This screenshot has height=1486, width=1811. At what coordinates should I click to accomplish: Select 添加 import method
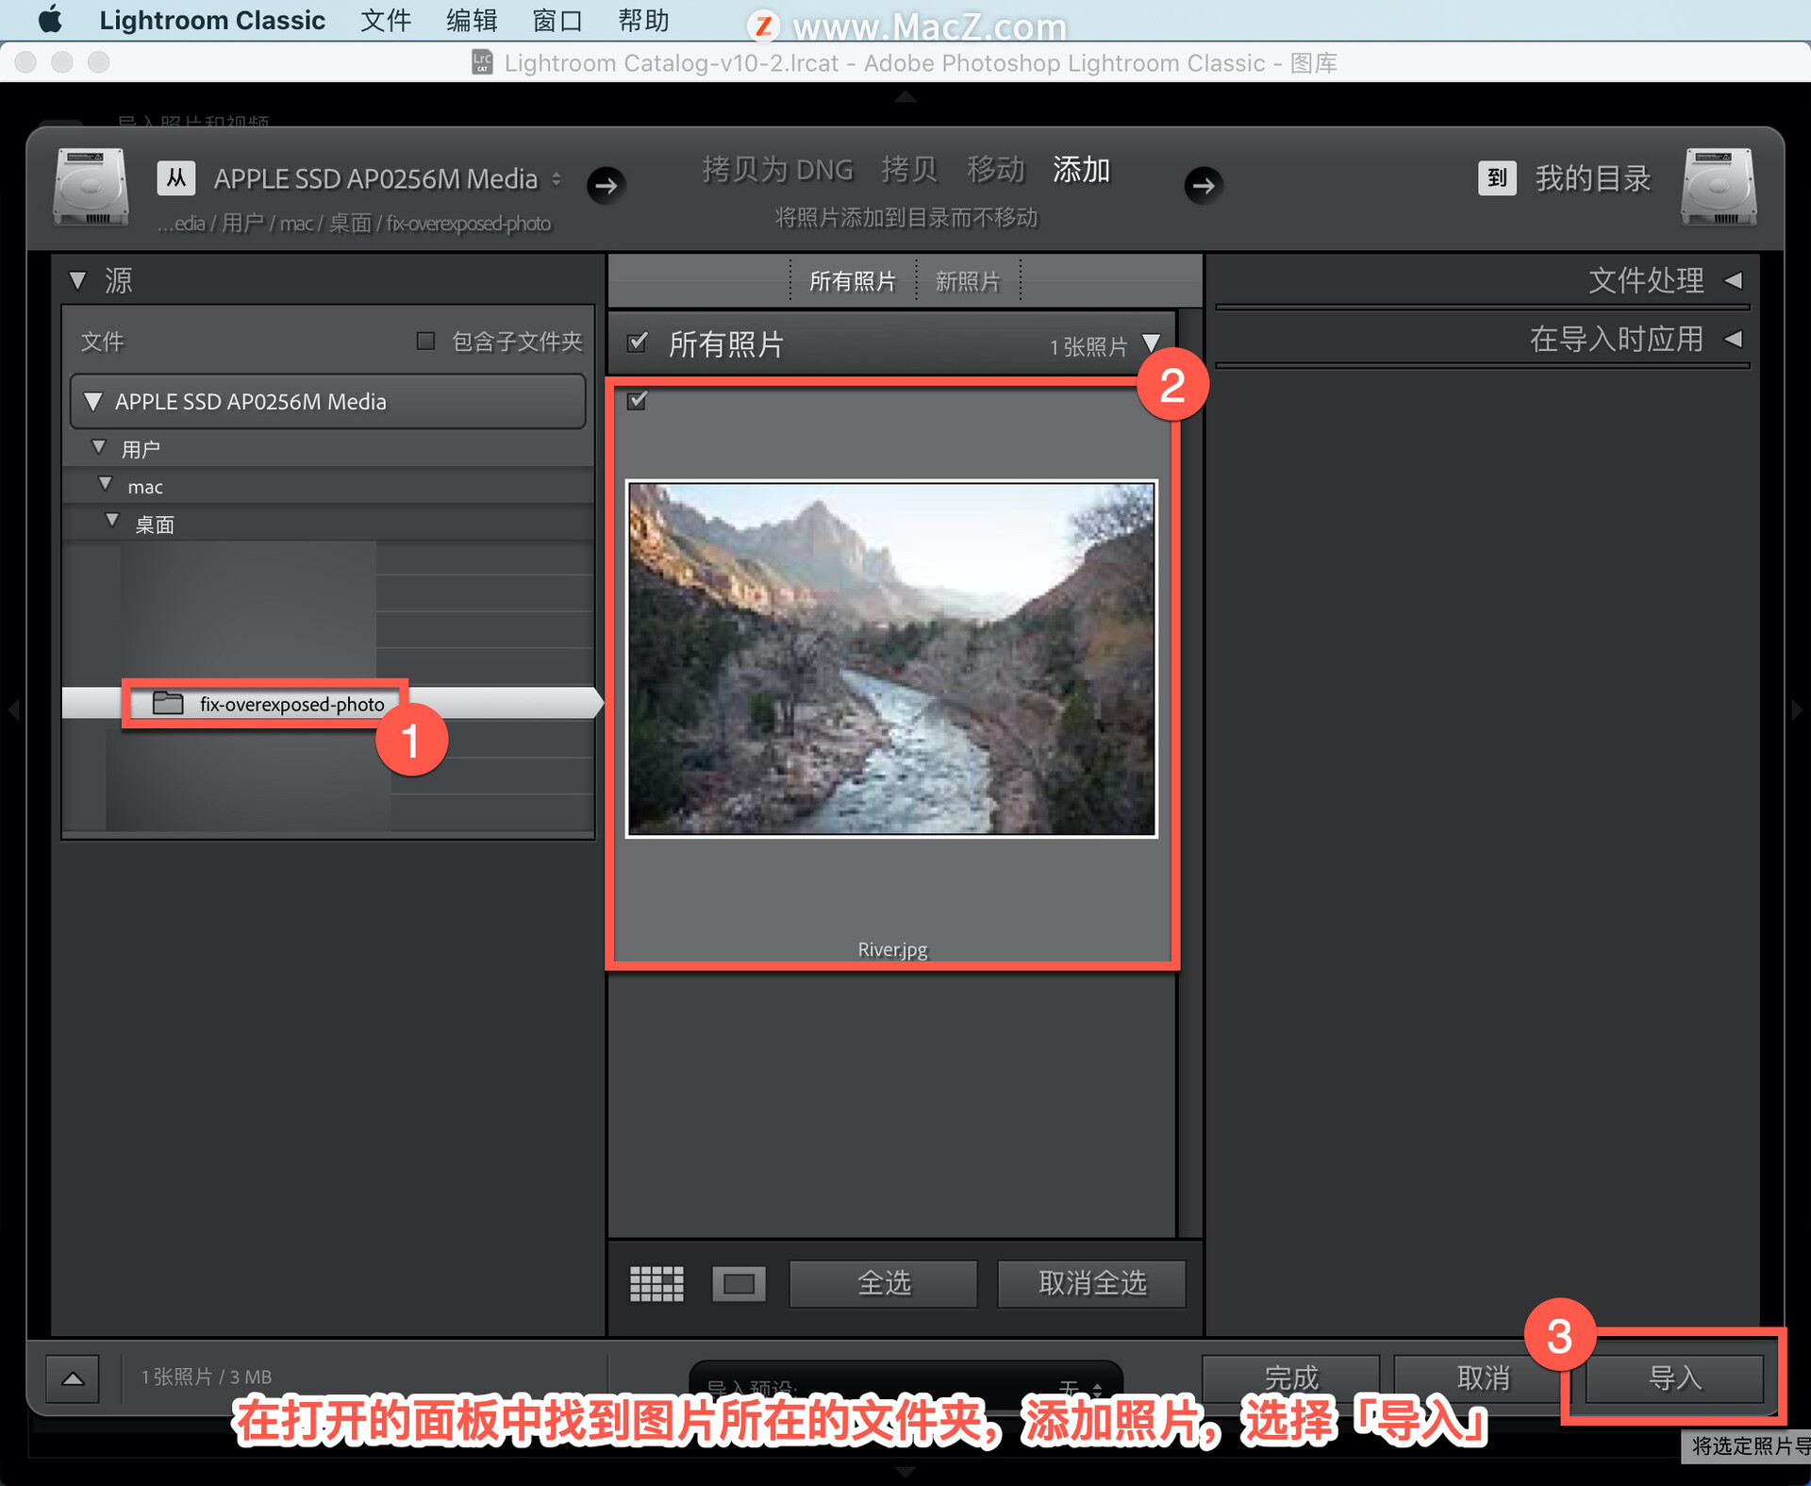coord(1081,170)
